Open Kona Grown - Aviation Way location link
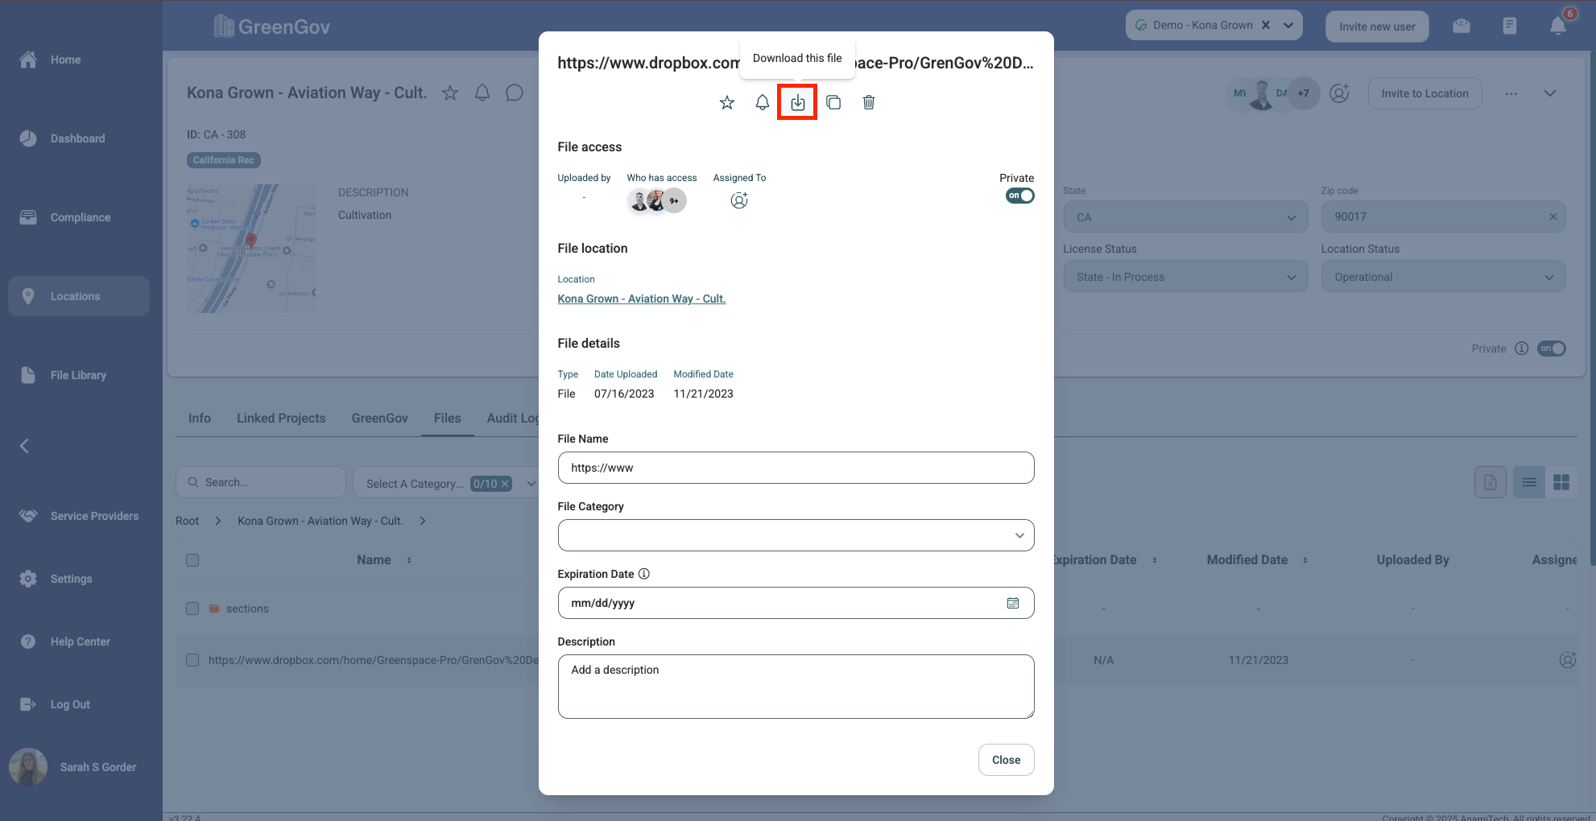 click(x=642, y=299)
